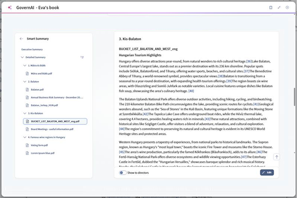Open citation reference [39]

tap(229, 81)
